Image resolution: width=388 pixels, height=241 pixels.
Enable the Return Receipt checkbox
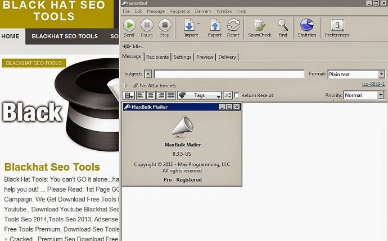[237, 95]
